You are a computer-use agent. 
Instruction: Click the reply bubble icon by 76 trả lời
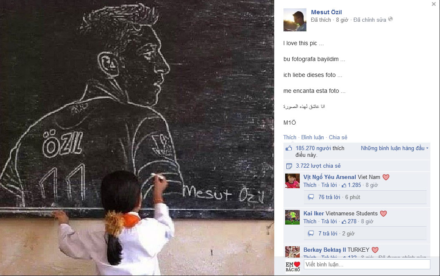311,197
